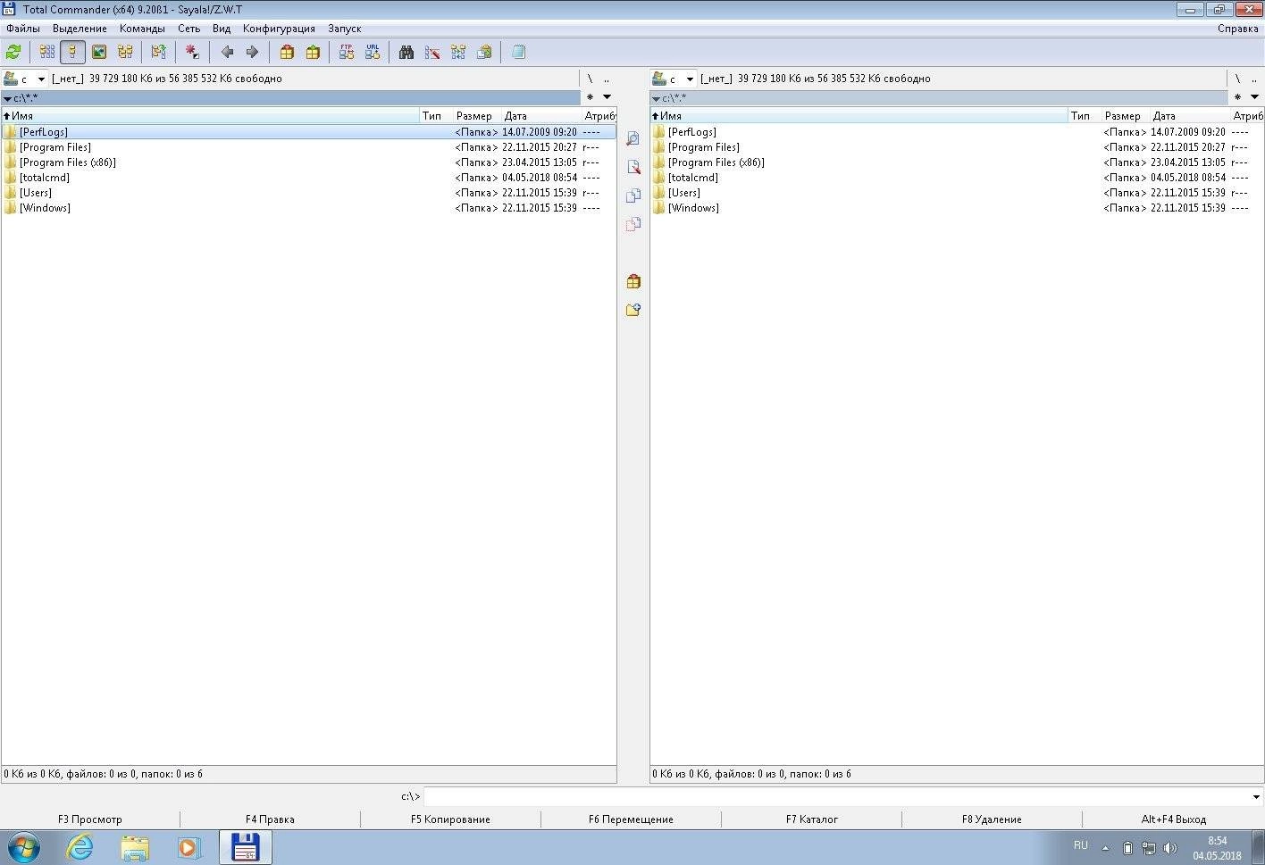
Task: Click the New folder icon in middle bar
Action: pyautogui.click(x=633, y=310)
